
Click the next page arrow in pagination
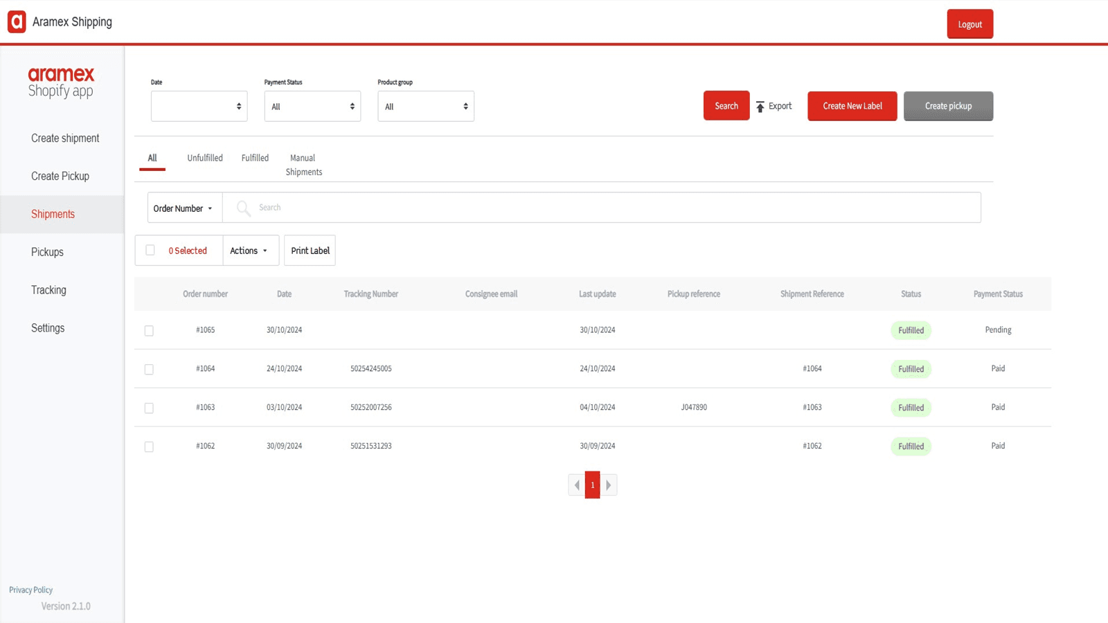coord(609,485)
